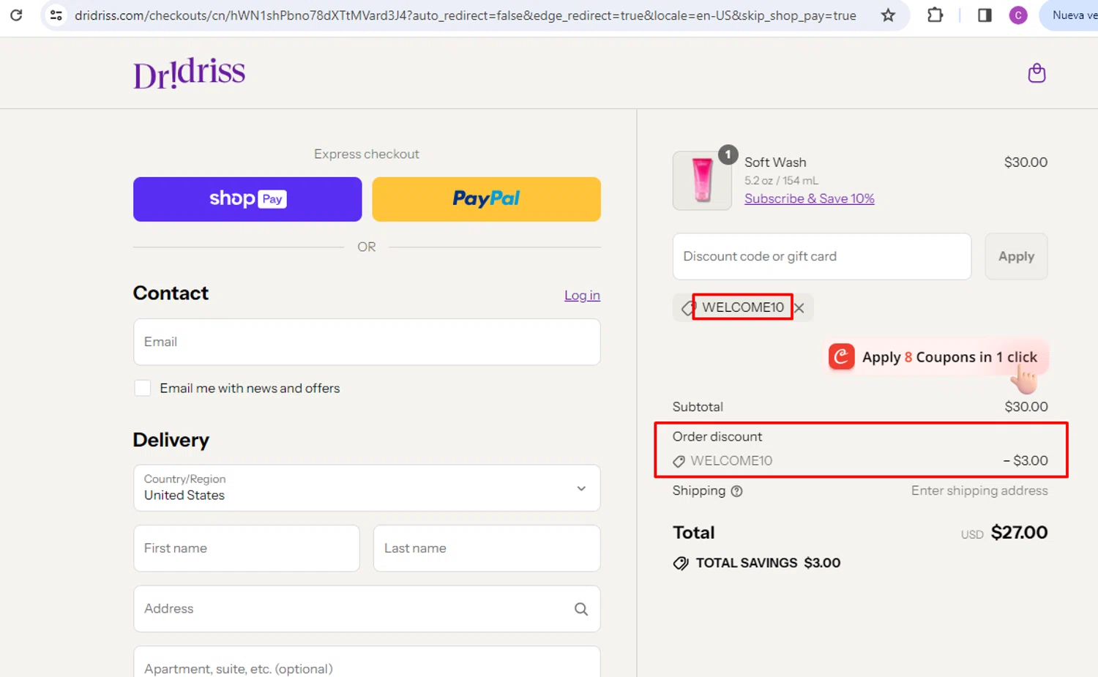The width and height of the screenshot is (1098, 677).
Task: Reload the page with browser refresh icon
Action: coord(16,15)
